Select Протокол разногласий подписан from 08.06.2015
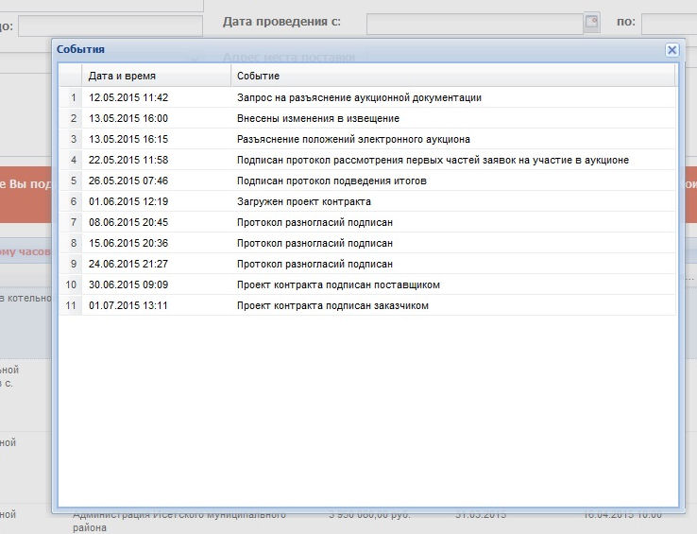The image size is (697, 534). pyautogui.click(x=314, y=222)
